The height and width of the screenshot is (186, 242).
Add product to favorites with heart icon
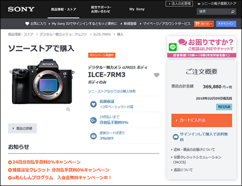(x=156, y=75)
